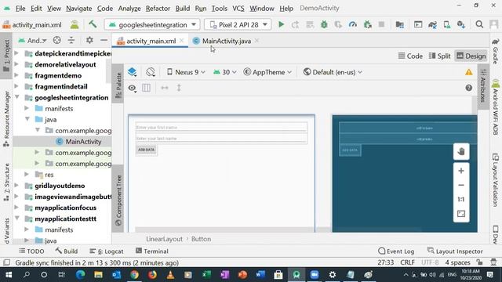This screenshot has width=502, height=282.
Task: Open the Pixel 2 API 28 device dropdown
Action: (238, 24)
